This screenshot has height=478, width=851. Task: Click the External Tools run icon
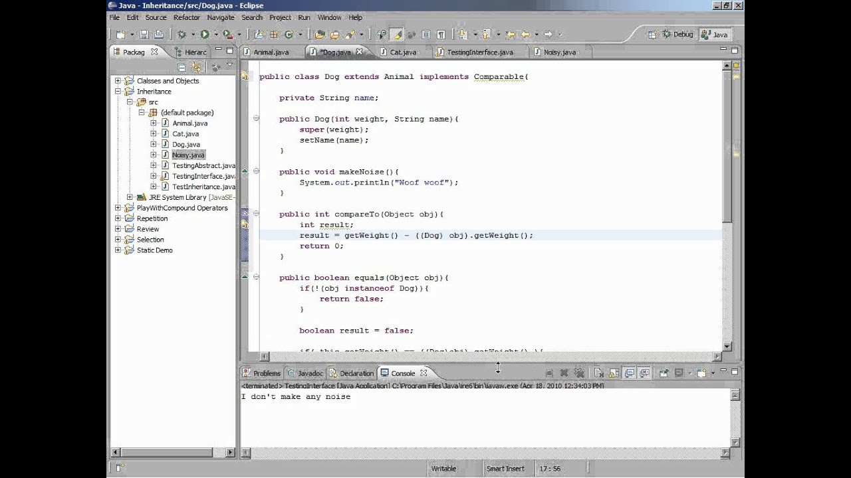[227, 35]
